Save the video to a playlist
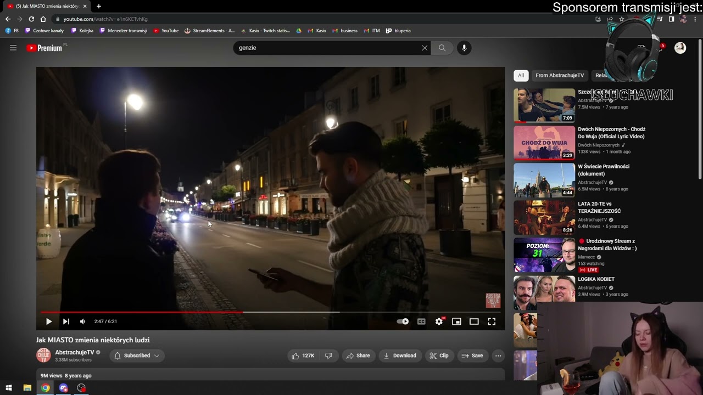The height and width of the screenshot is (395, 703). 472,356
